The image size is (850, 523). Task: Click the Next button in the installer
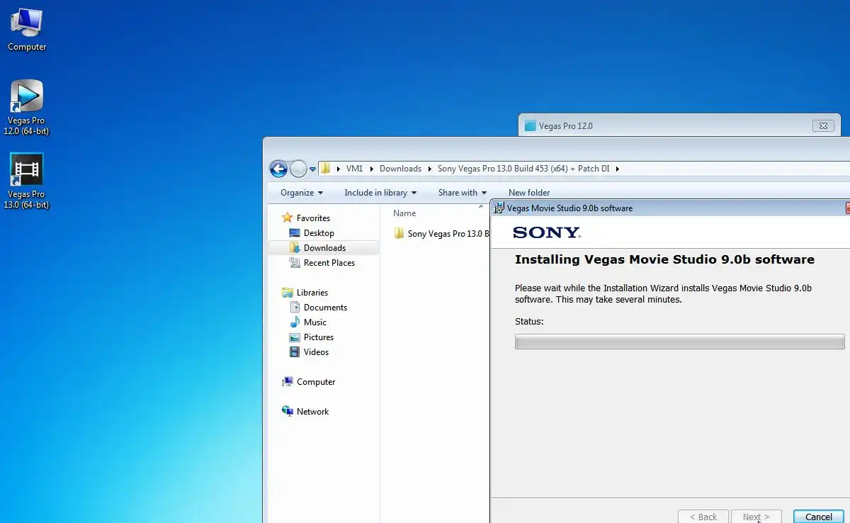point(756,517)
